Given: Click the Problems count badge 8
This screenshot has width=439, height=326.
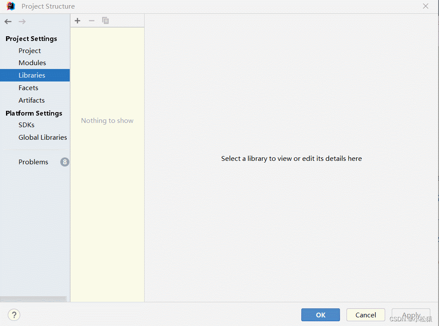Looking at the screenshot, I should (x=65, y=162).
